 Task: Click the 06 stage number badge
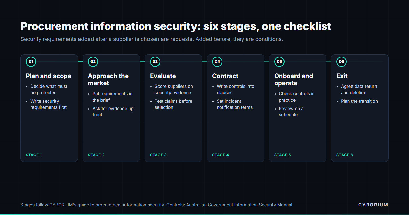pyautogui.click(x=342, y=62)
